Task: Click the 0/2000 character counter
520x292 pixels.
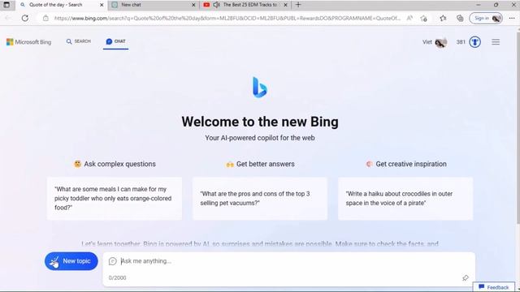Action: 117,277
